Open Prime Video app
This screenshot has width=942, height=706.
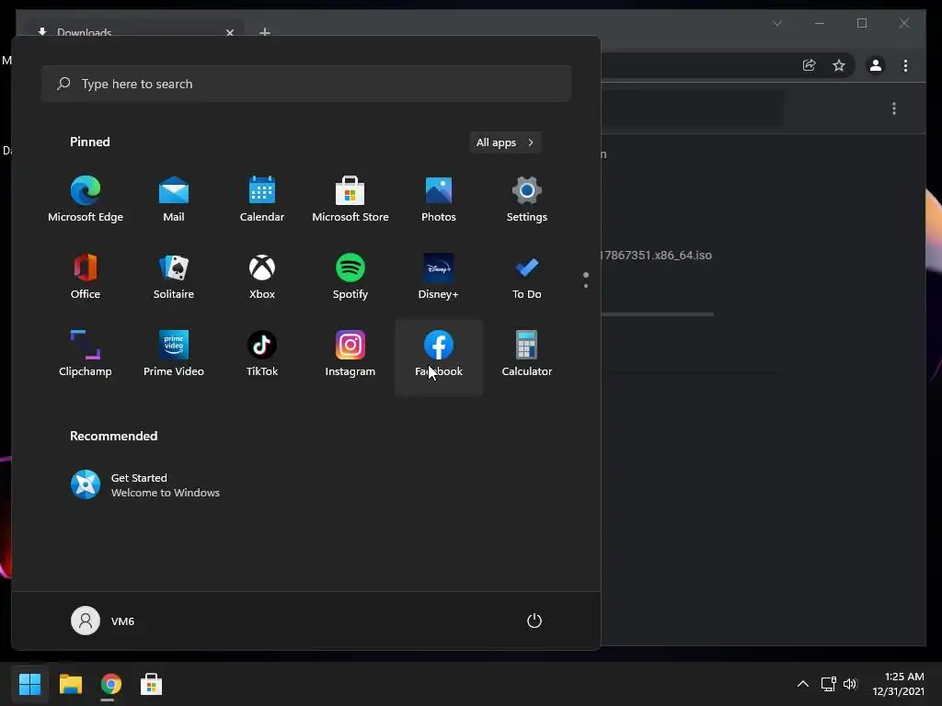(x=174, y=354)
